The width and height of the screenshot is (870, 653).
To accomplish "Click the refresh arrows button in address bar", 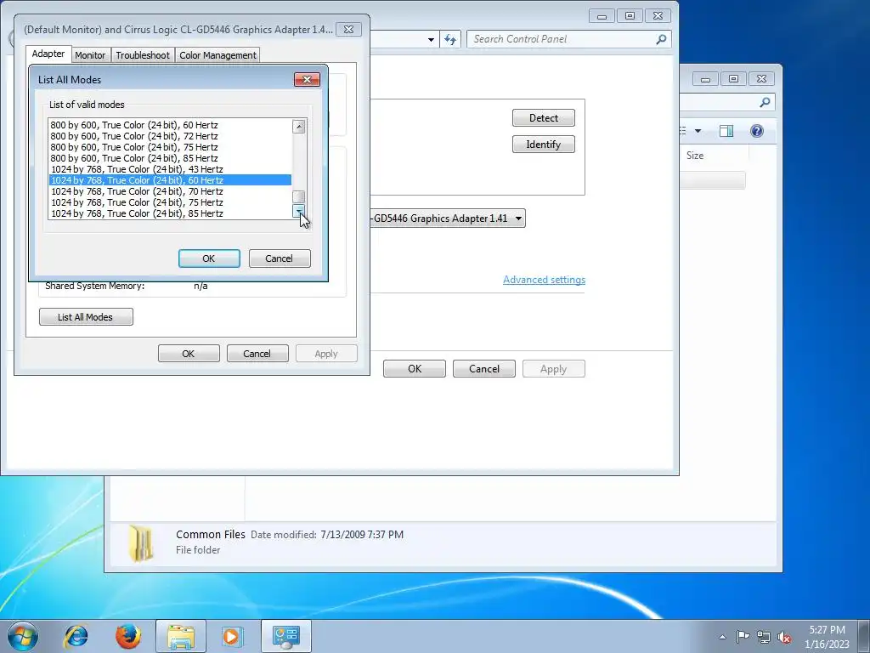I will point(450,39).
